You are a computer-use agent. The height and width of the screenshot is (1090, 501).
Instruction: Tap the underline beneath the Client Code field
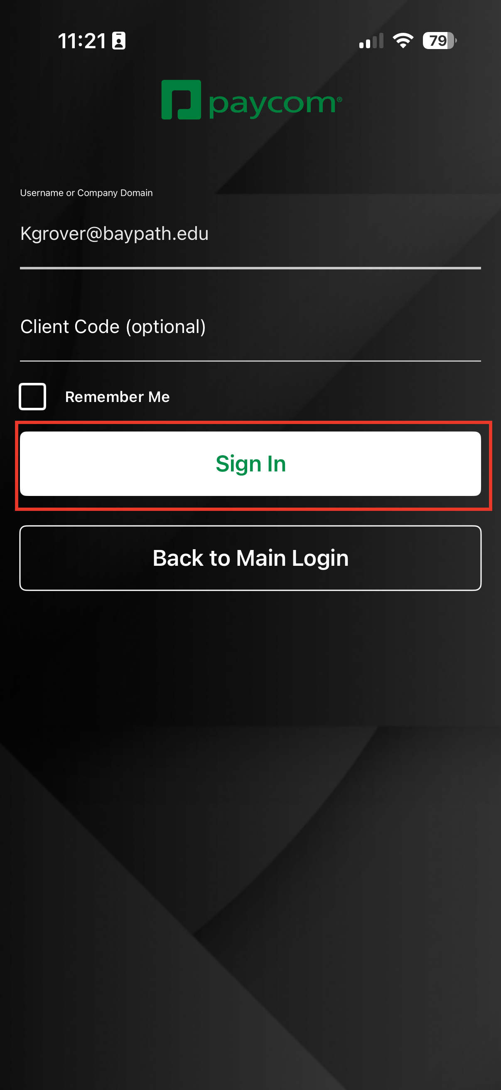point(250,361)
